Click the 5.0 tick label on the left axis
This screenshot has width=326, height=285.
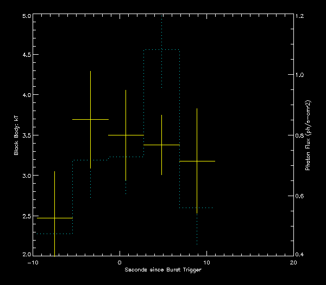(25, 16)
